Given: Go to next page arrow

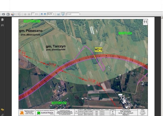Looking at the screenshot, I should (x=29, y=14).
